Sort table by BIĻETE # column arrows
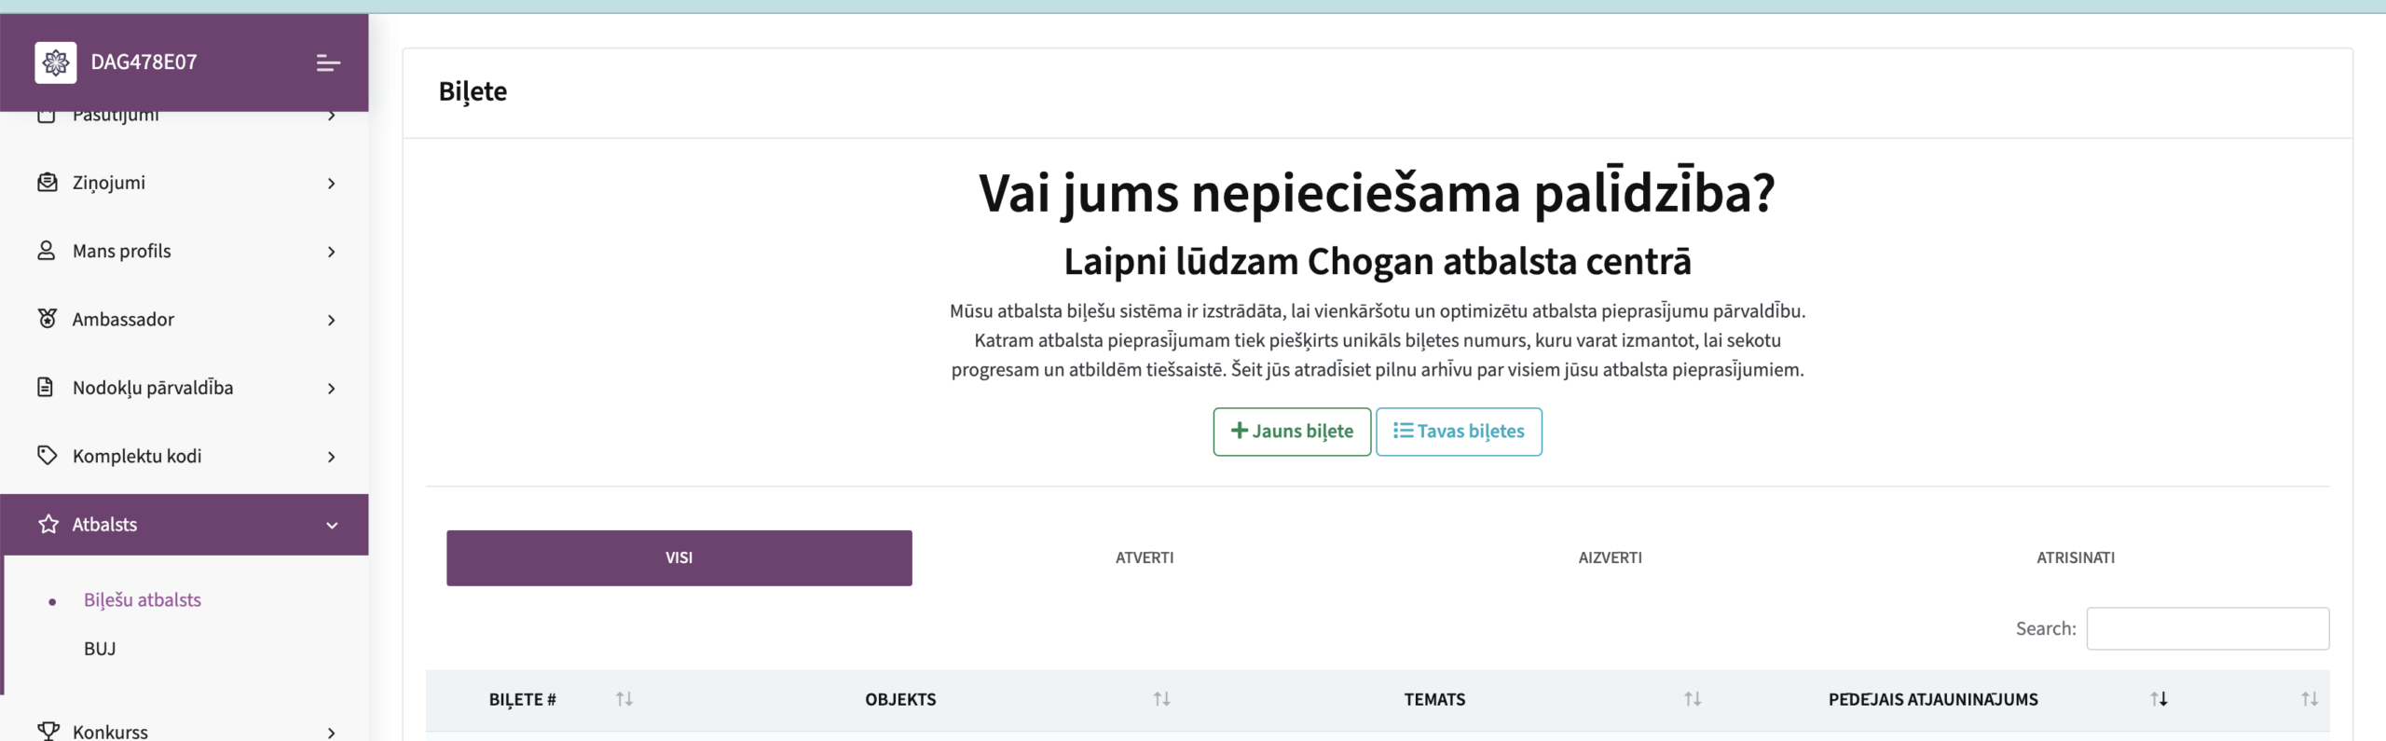This screenshot has height=741, width=2386. (624, 699)
